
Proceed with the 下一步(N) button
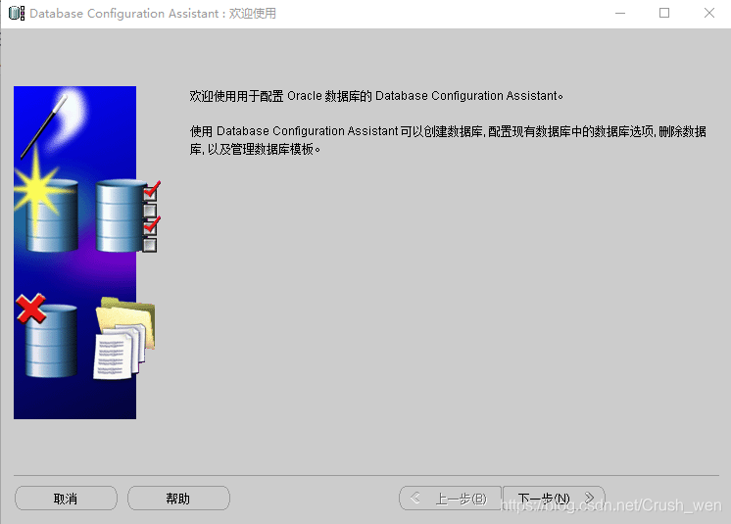554,499
